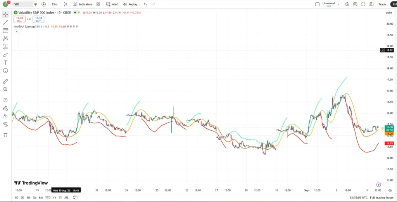Click the 15.38 BUY button
Viewport: 397px width, 202px height.
[38, 19]
